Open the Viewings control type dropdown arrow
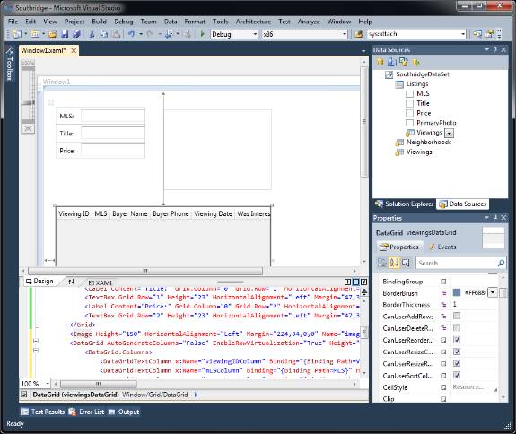The height and width of the screenshot is (434, 516). (x=450, y=133)
